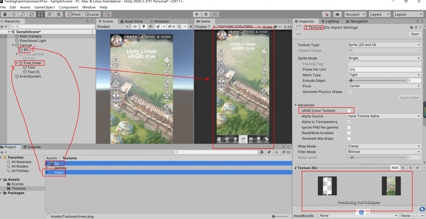Image resolution: width=426 pixels, height=219 pixels.
Task: Click the Play button
Action: click(x=197, y=14)
